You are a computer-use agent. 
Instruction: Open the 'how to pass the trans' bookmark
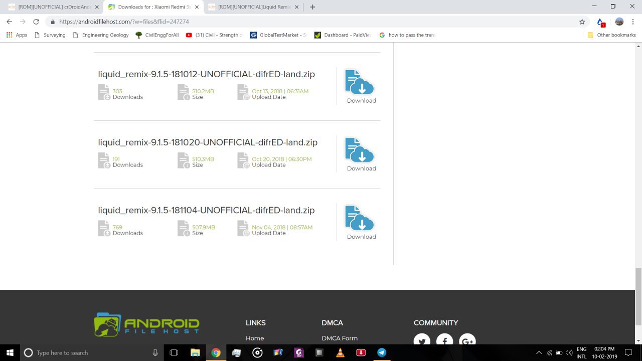[x=407, y=35]
